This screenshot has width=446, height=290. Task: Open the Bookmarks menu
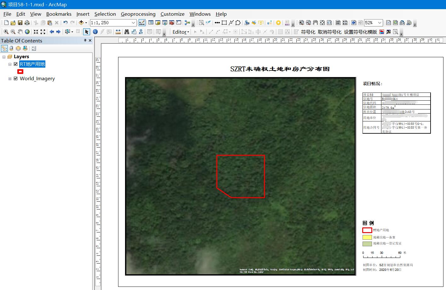tap(59, 14)
